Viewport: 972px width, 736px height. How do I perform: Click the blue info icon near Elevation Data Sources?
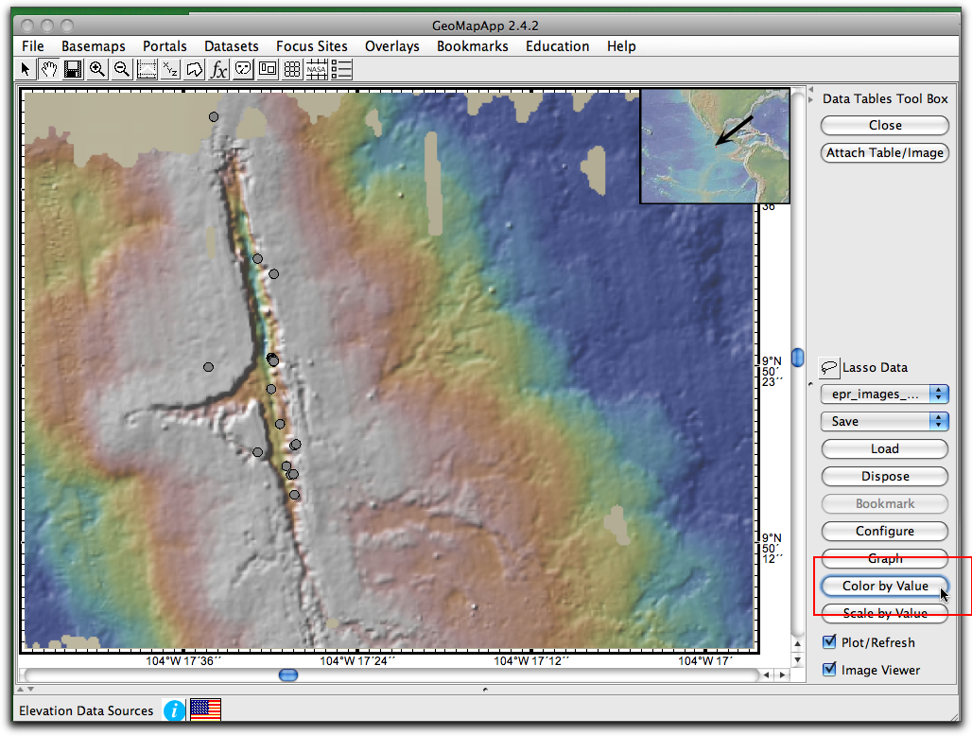click(173, 710)
